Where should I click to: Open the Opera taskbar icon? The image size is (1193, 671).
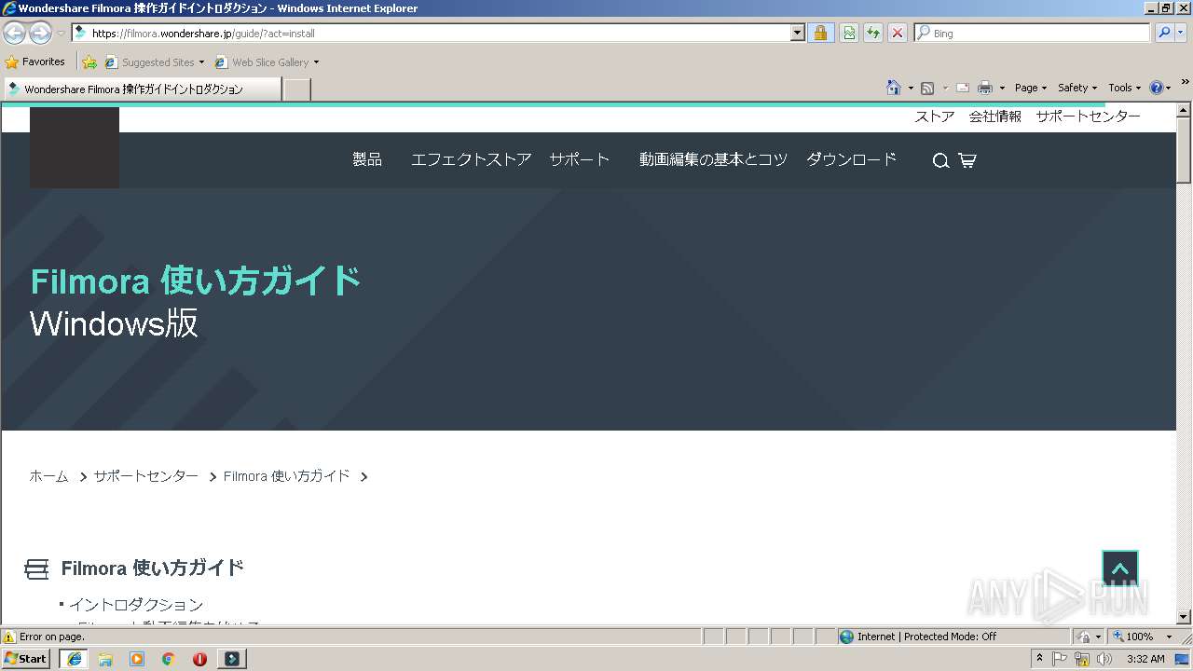click(199, 659)
